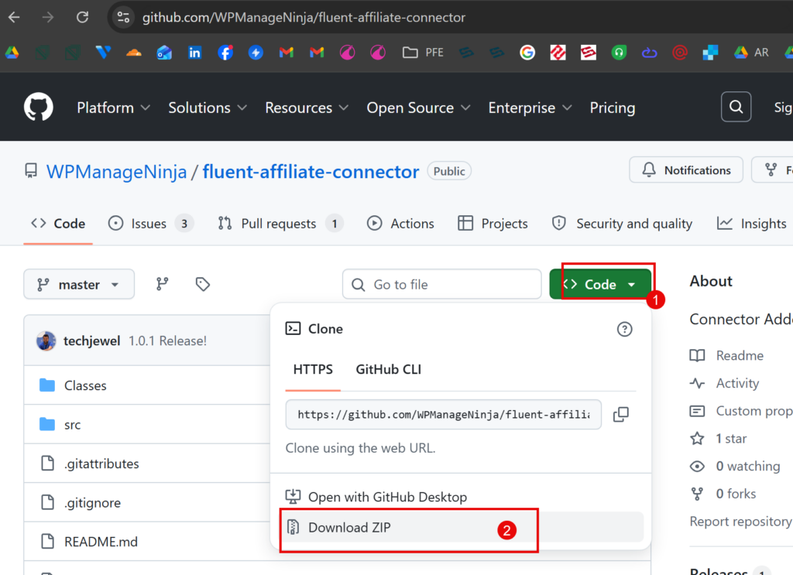Toggle the green Code dropdown button
Screen dimensions: 793x575
tap(600, 284)
